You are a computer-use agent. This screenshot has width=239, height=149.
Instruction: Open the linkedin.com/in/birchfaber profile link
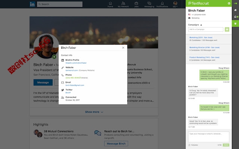click(76, 63)
